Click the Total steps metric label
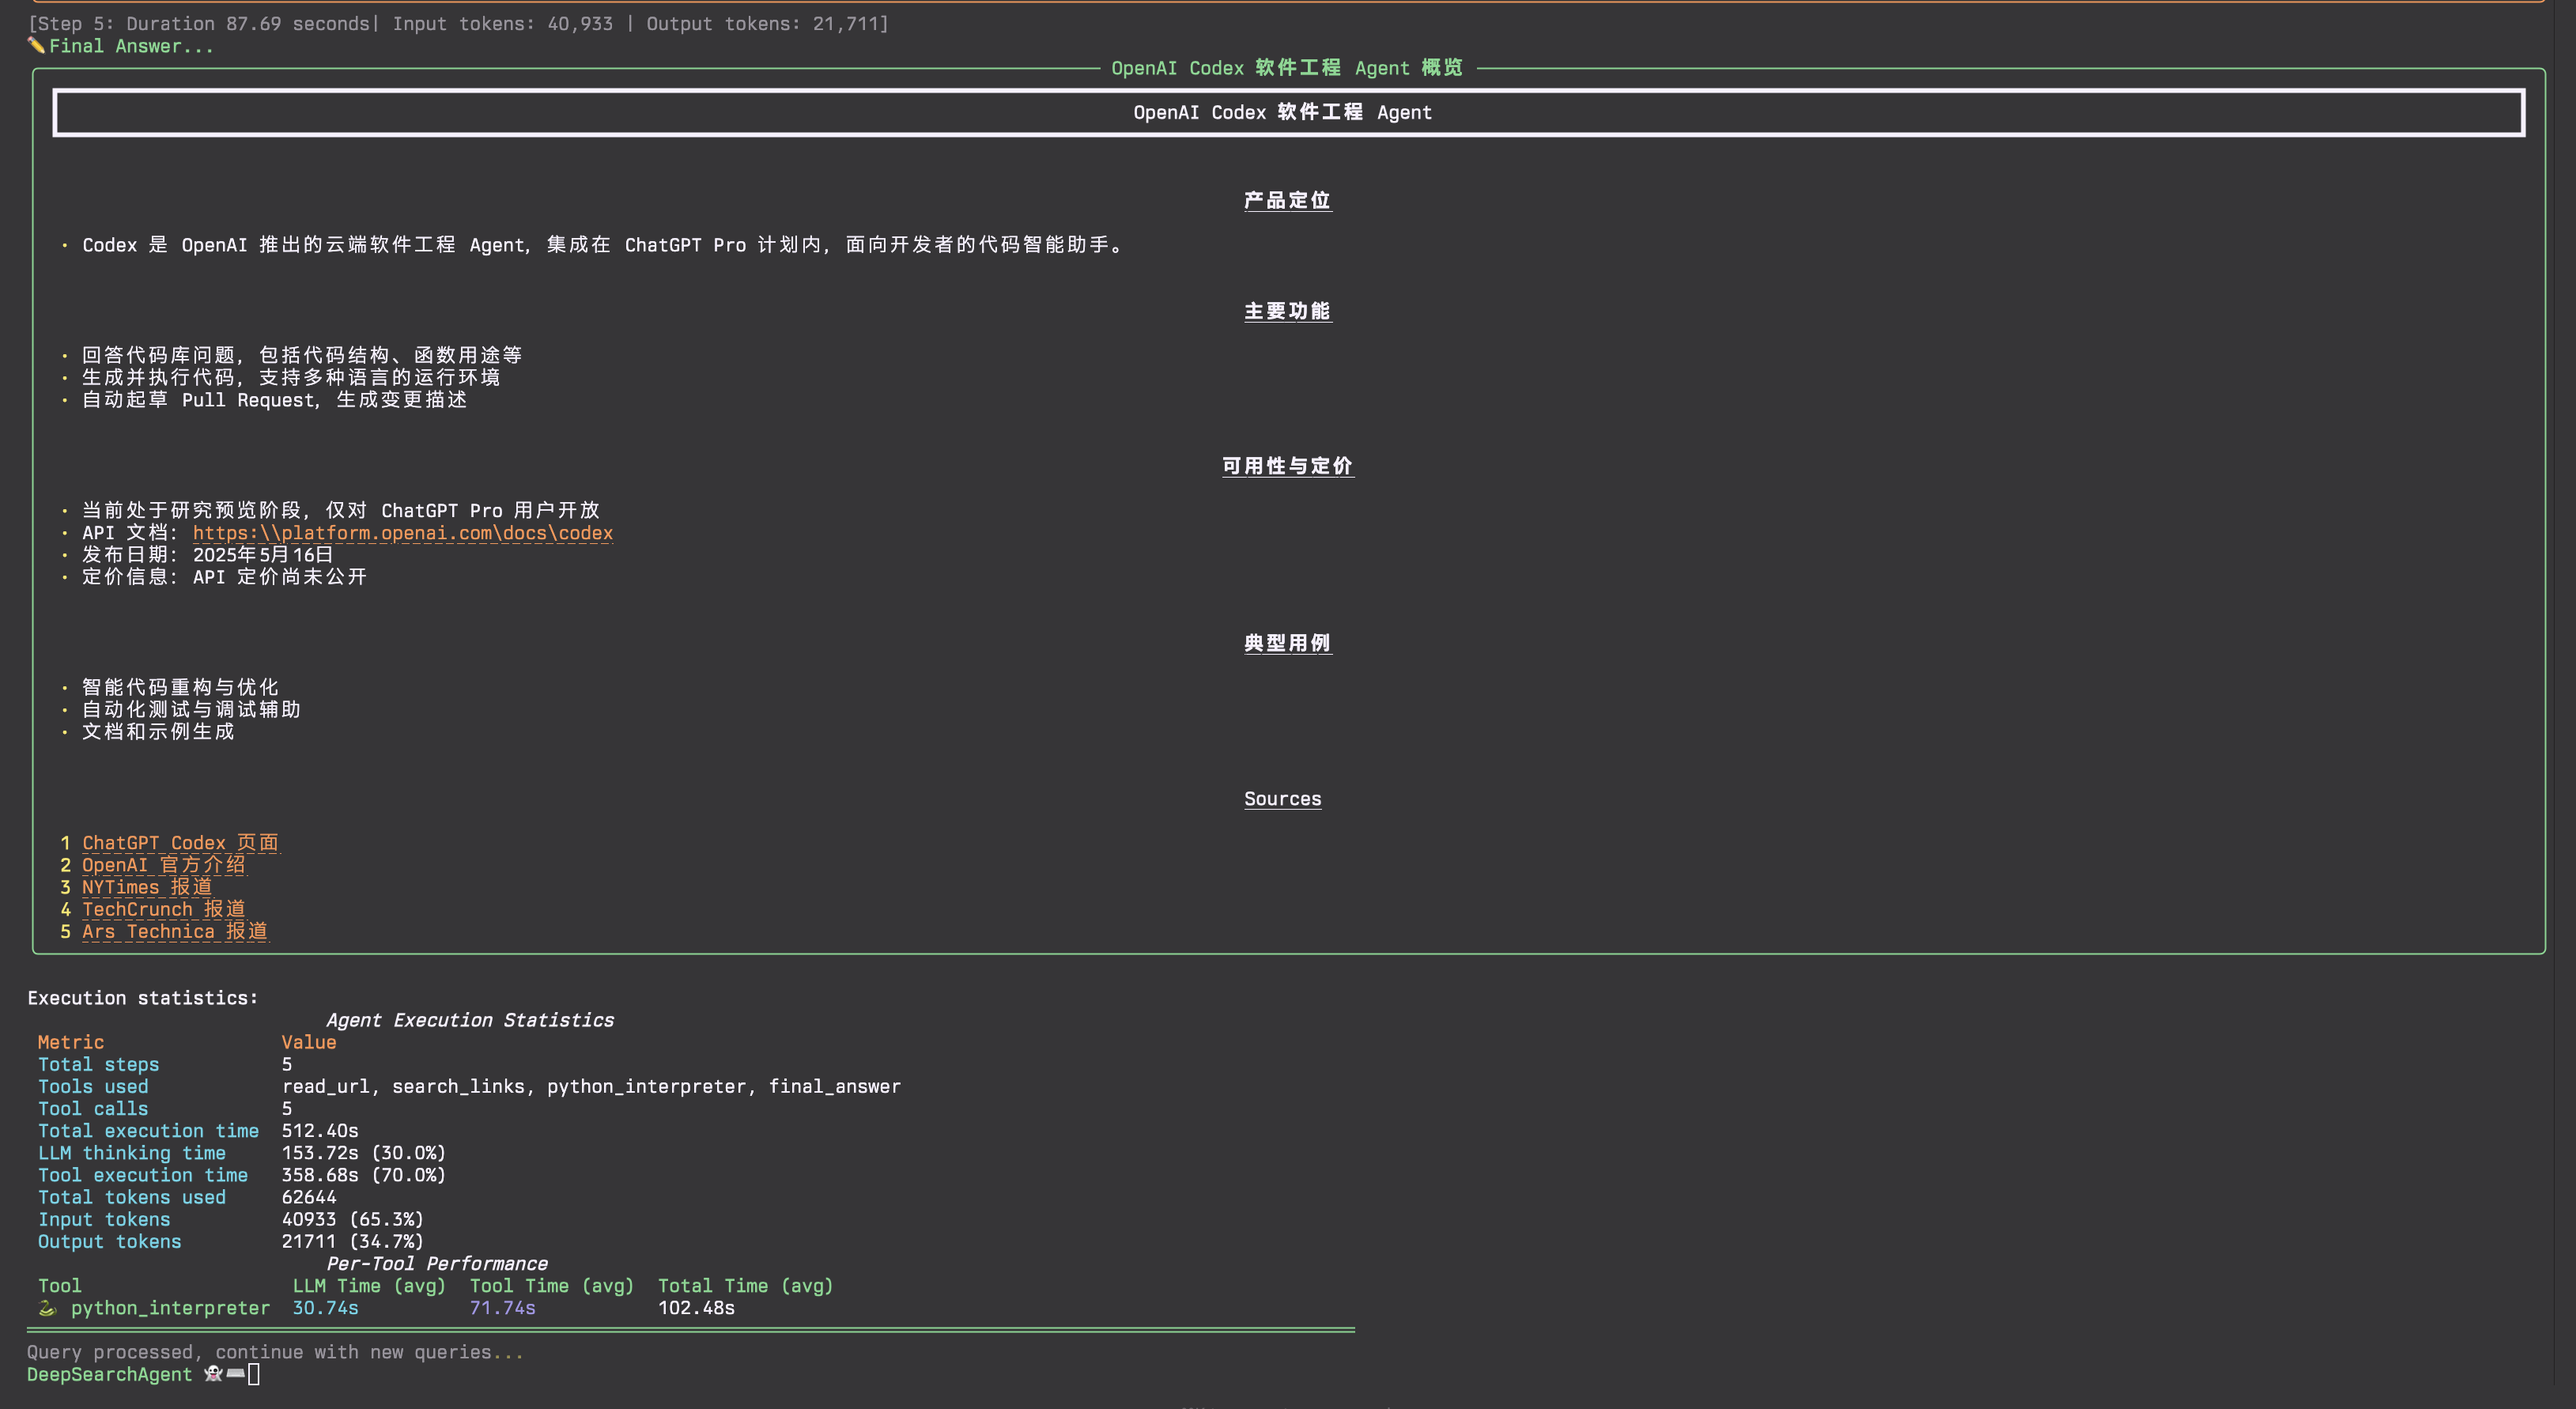This screenshot has width=2576, height=1409. [x=99, y=1064]
